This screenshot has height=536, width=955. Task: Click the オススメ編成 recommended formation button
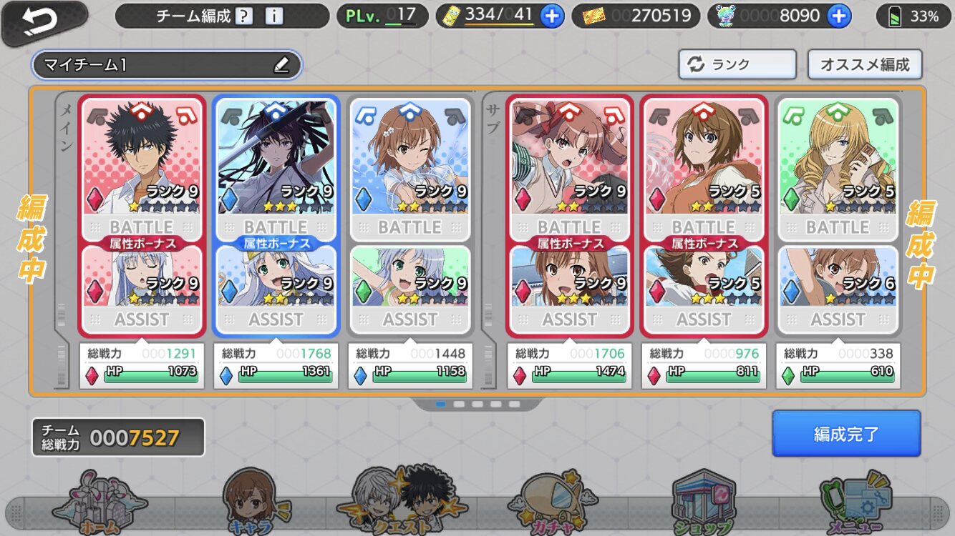(865, 64)
